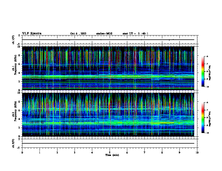Screen dimensions: 222x171
Task: Click the "-6" label on ch.1 colorbar
Action: (x=207, y=56)
